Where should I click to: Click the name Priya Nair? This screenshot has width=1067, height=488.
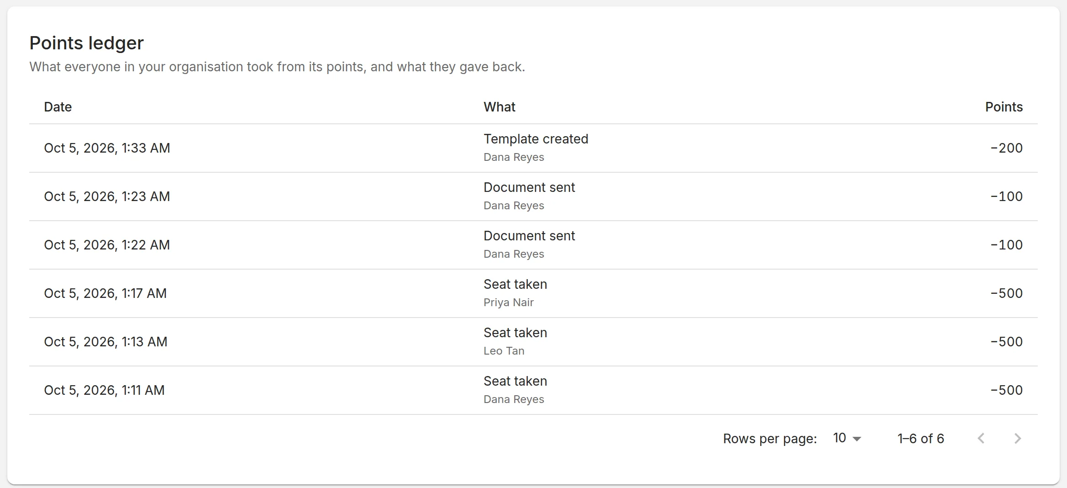pyautogui.click(x=508, y=302)
